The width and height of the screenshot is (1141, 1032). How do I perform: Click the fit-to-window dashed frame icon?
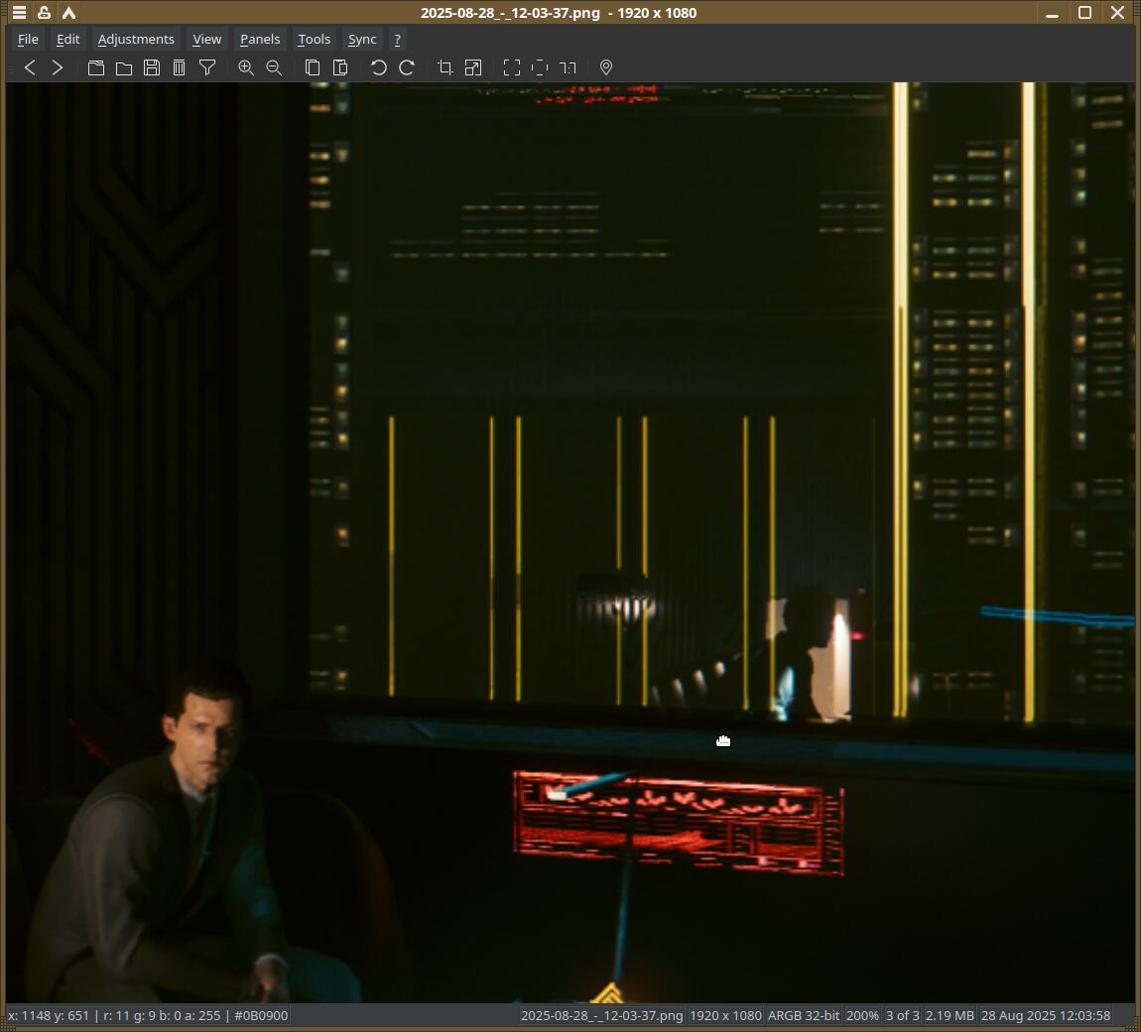[539, 67]
